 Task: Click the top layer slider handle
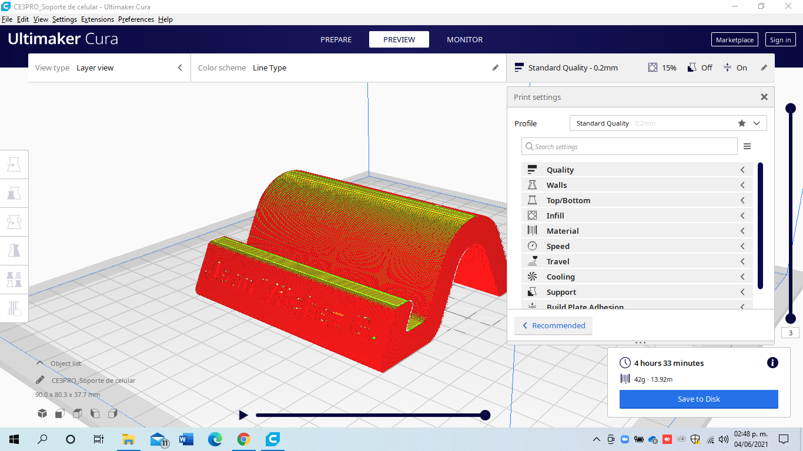[x=791, y=108]
